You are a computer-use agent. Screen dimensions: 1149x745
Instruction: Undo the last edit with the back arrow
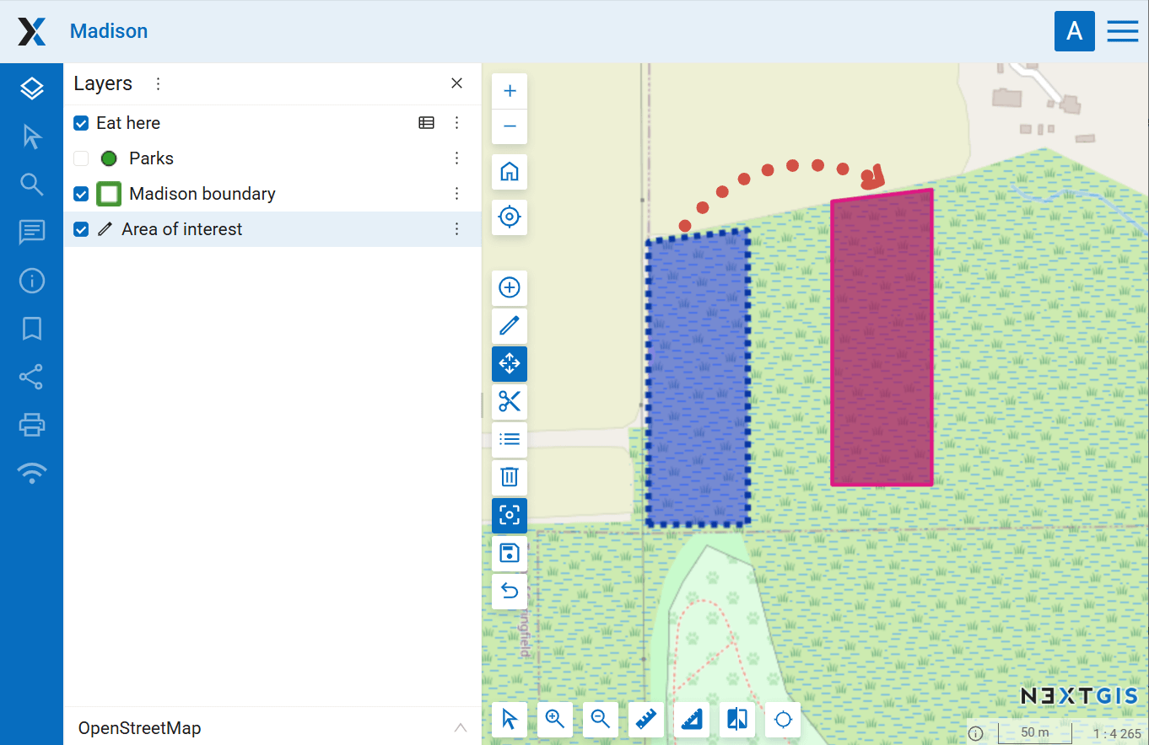pos(510,591)
